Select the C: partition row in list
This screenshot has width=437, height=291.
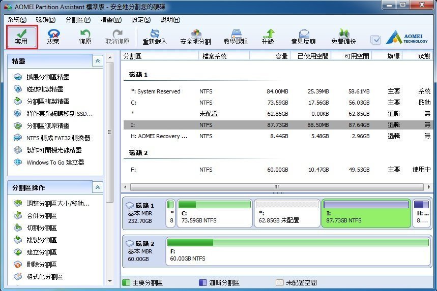(278, 103)
